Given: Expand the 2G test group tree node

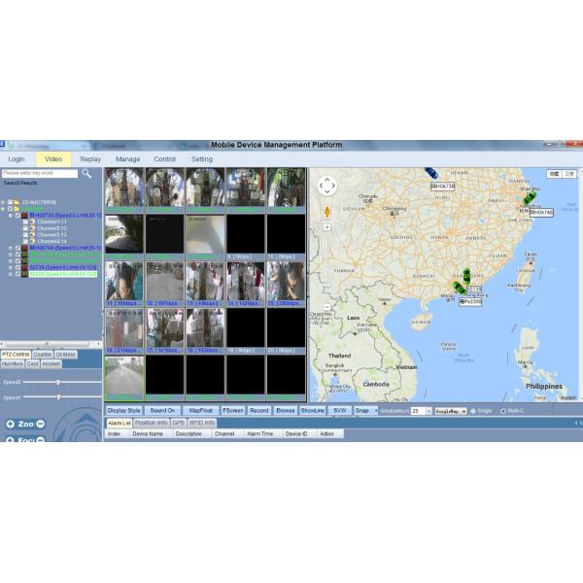Looking at the screenshot, I should (x=4, y=201).
